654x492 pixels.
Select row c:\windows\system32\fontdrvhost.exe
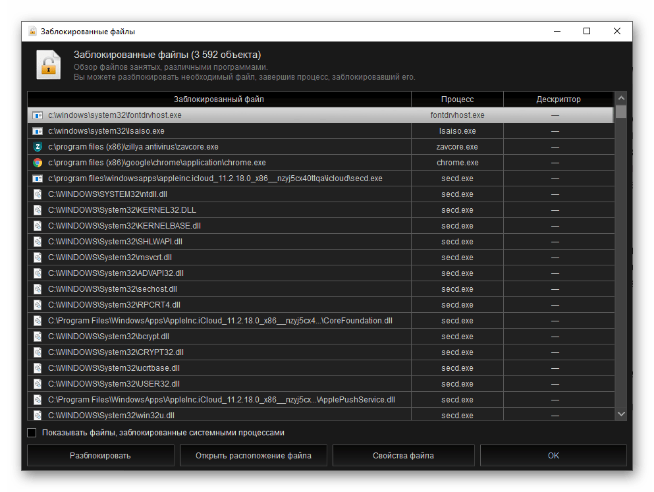click(x=321, y=115)
